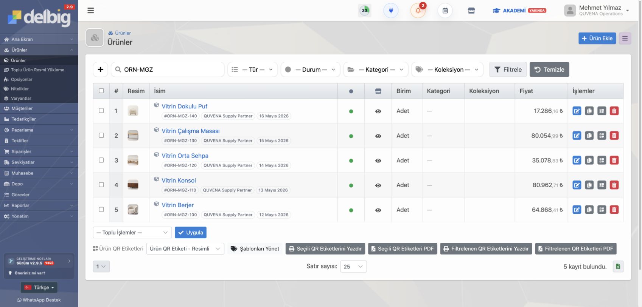Delete the Vitrin Berjer product
This screenshot has width=642, height=307.
614,210
